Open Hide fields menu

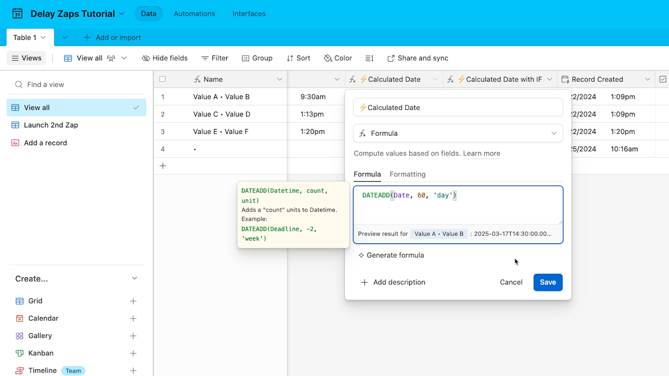[165, 58]
